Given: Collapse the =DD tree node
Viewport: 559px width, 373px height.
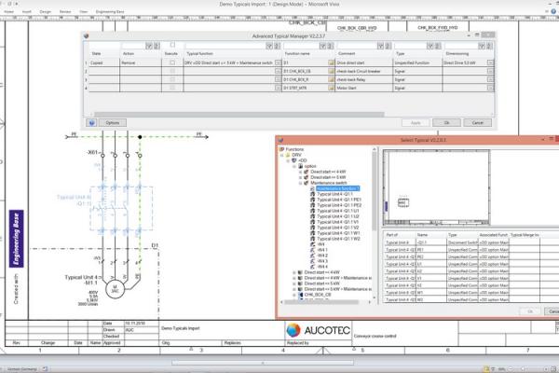Looking at the screenshot, I should [x=288, y=161].
